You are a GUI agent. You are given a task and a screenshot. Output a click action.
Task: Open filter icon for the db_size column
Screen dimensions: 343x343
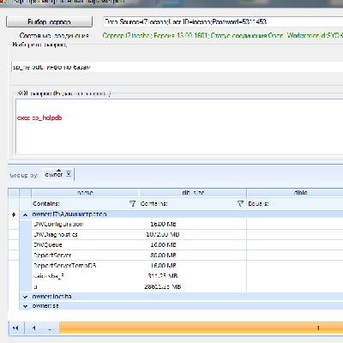(240, 203)
